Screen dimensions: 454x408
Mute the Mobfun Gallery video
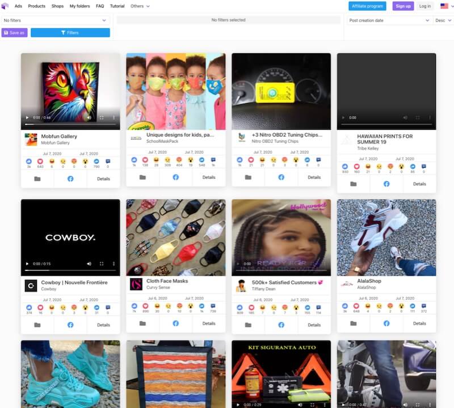click(89, 118)
